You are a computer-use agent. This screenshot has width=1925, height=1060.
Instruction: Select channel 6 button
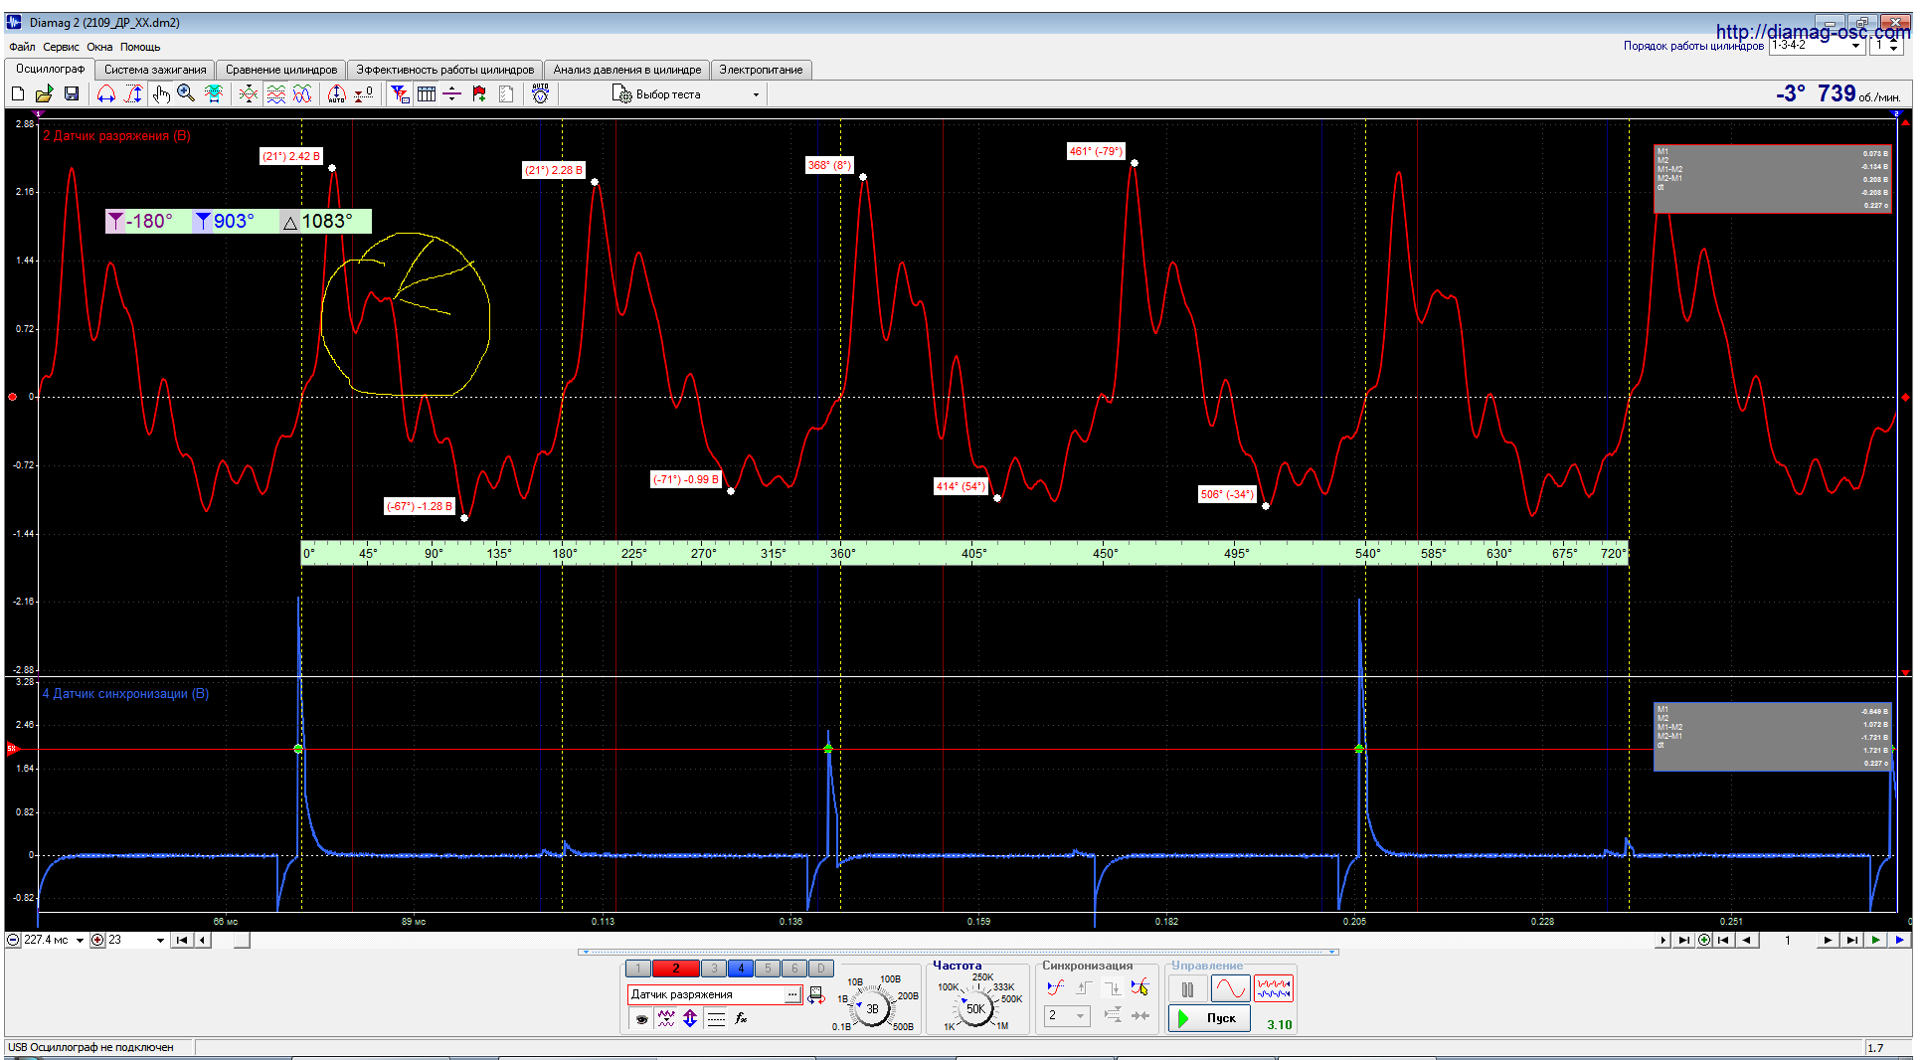coord(794,969)
